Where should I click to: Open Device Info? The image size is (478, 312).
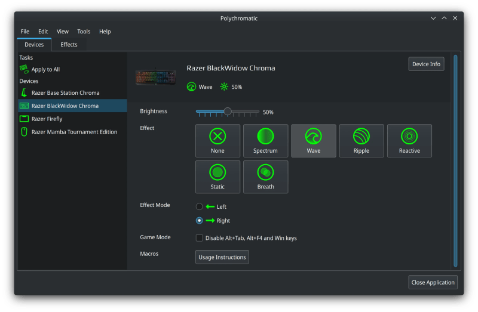click(x=426, y=64)
